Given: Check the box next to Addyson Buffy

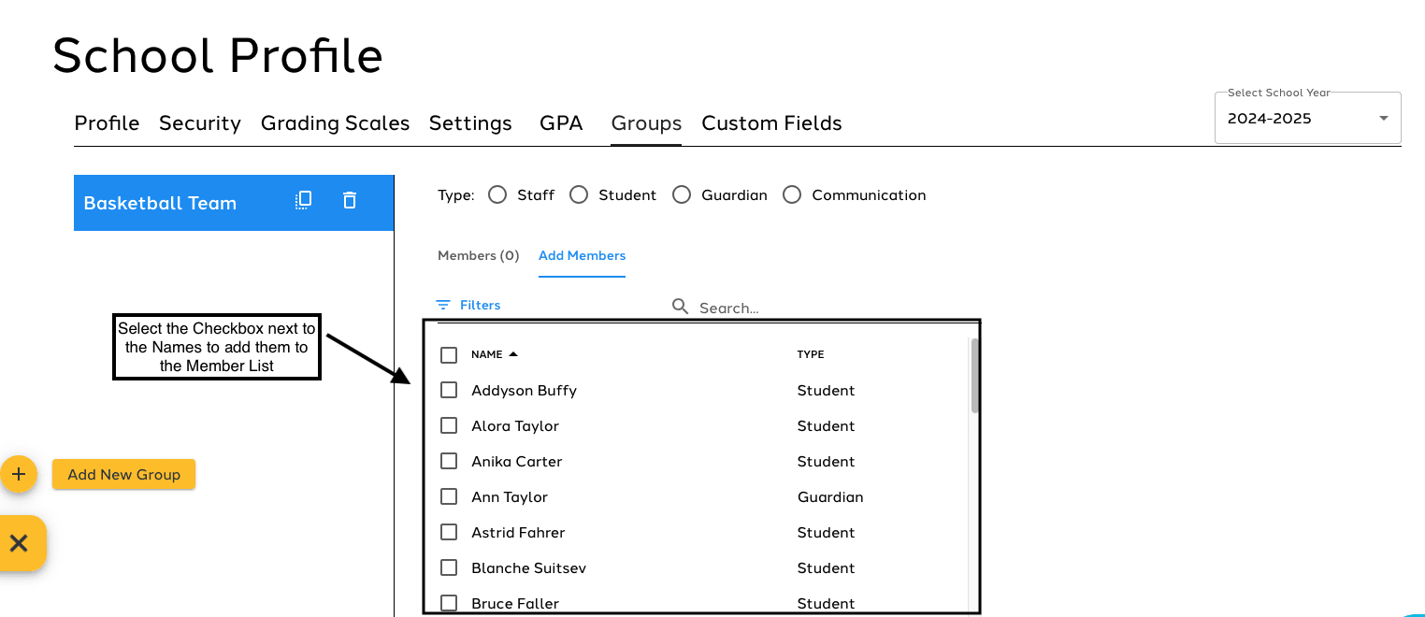Looking at the screenshot, I should point(449,390).
